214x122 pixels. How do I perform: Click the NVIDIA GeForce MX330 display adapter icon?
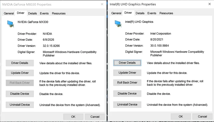[x=11, y=24]
